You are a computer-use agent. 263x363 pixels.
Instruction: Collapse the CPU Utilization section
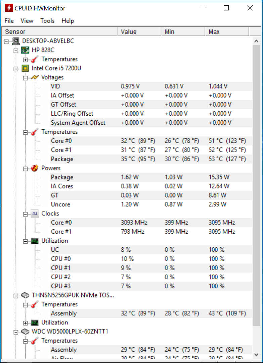click(26, 241)
